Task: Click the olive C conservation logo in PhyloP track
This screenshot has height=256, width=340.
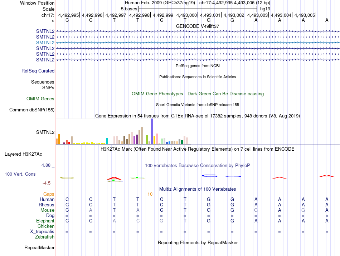Action: point(67,178)
